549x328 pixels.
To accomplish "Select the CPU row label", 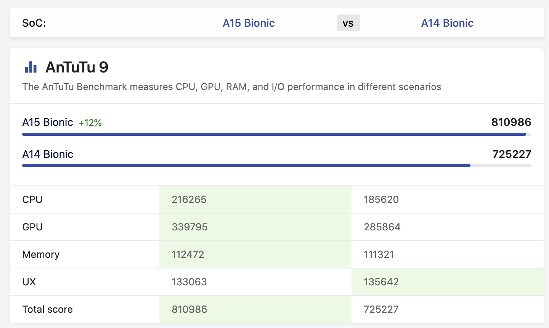I will [x=32, y=199].
